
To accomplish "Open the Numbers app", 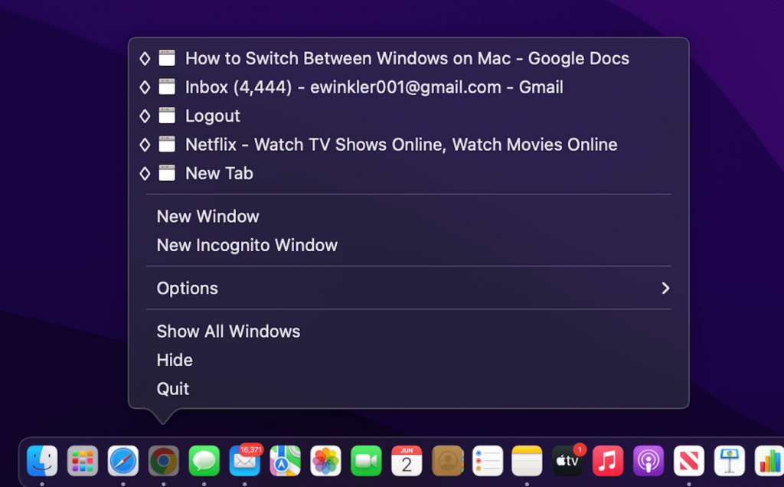I will click(x=769, y=460).
